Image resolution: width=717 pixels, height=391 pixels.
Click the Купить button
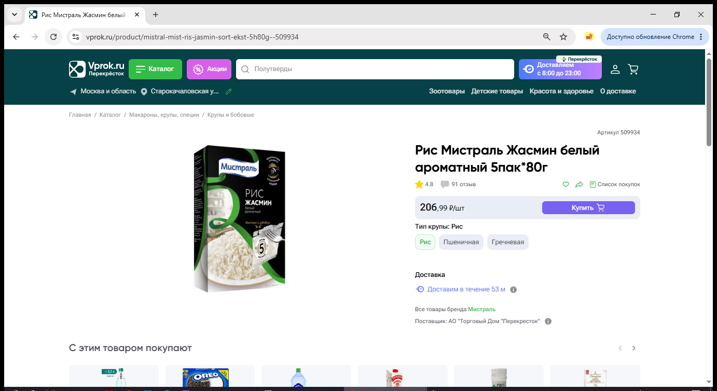pyautogui.click(x=588, y=207)
